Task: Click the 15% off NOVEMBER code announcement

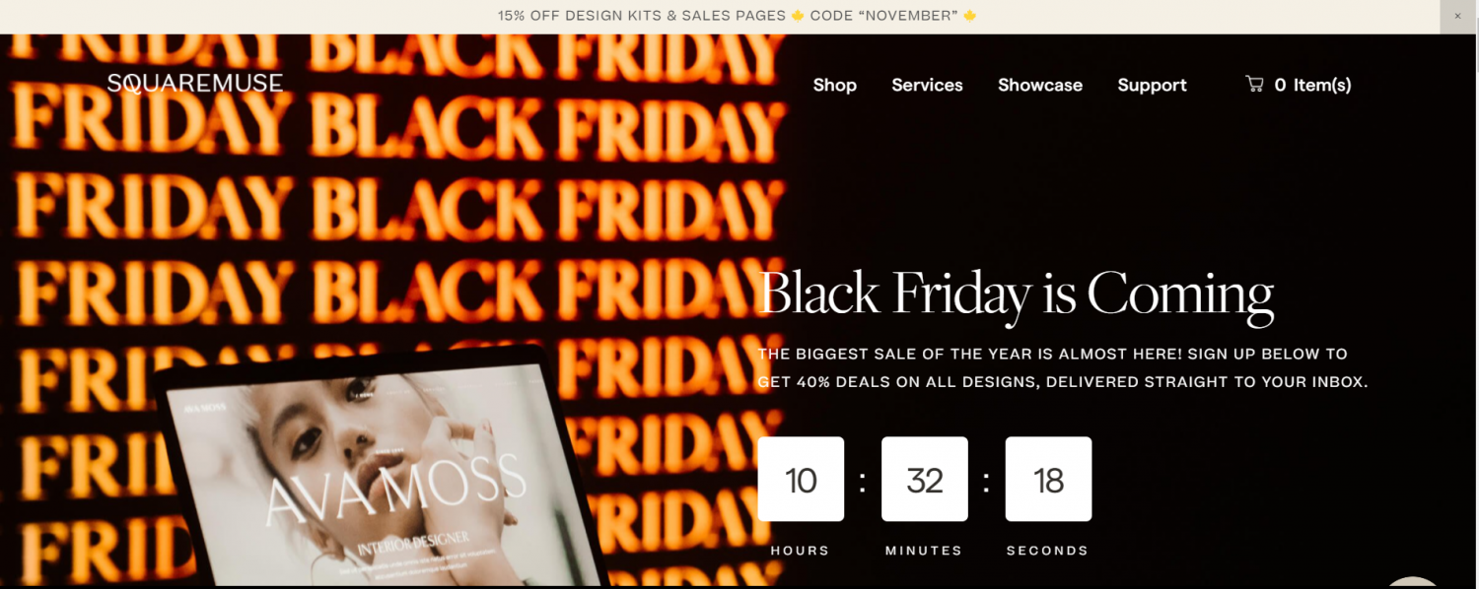Action: [x=738, y=16]
